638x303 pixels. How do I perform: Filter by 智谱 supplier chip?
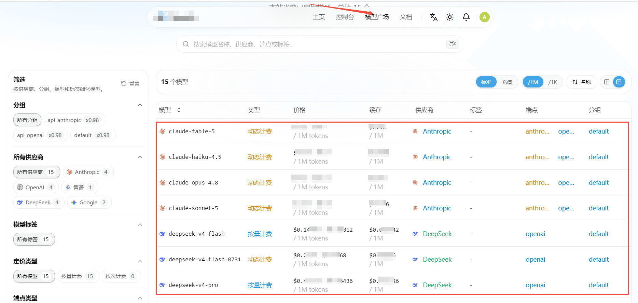coord(80,187)
